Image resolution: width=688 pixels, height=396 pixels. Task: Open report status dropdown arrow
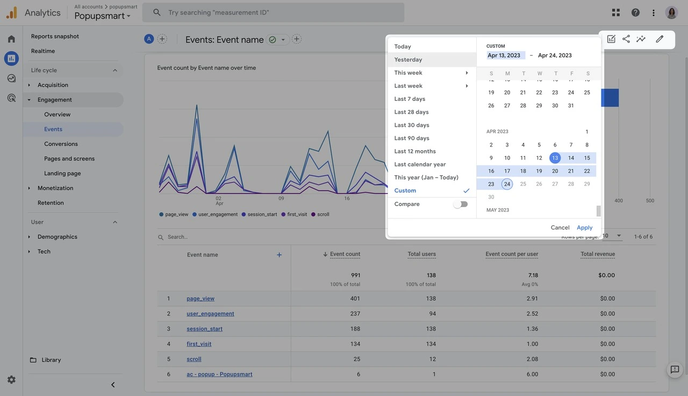pos(283,40)
